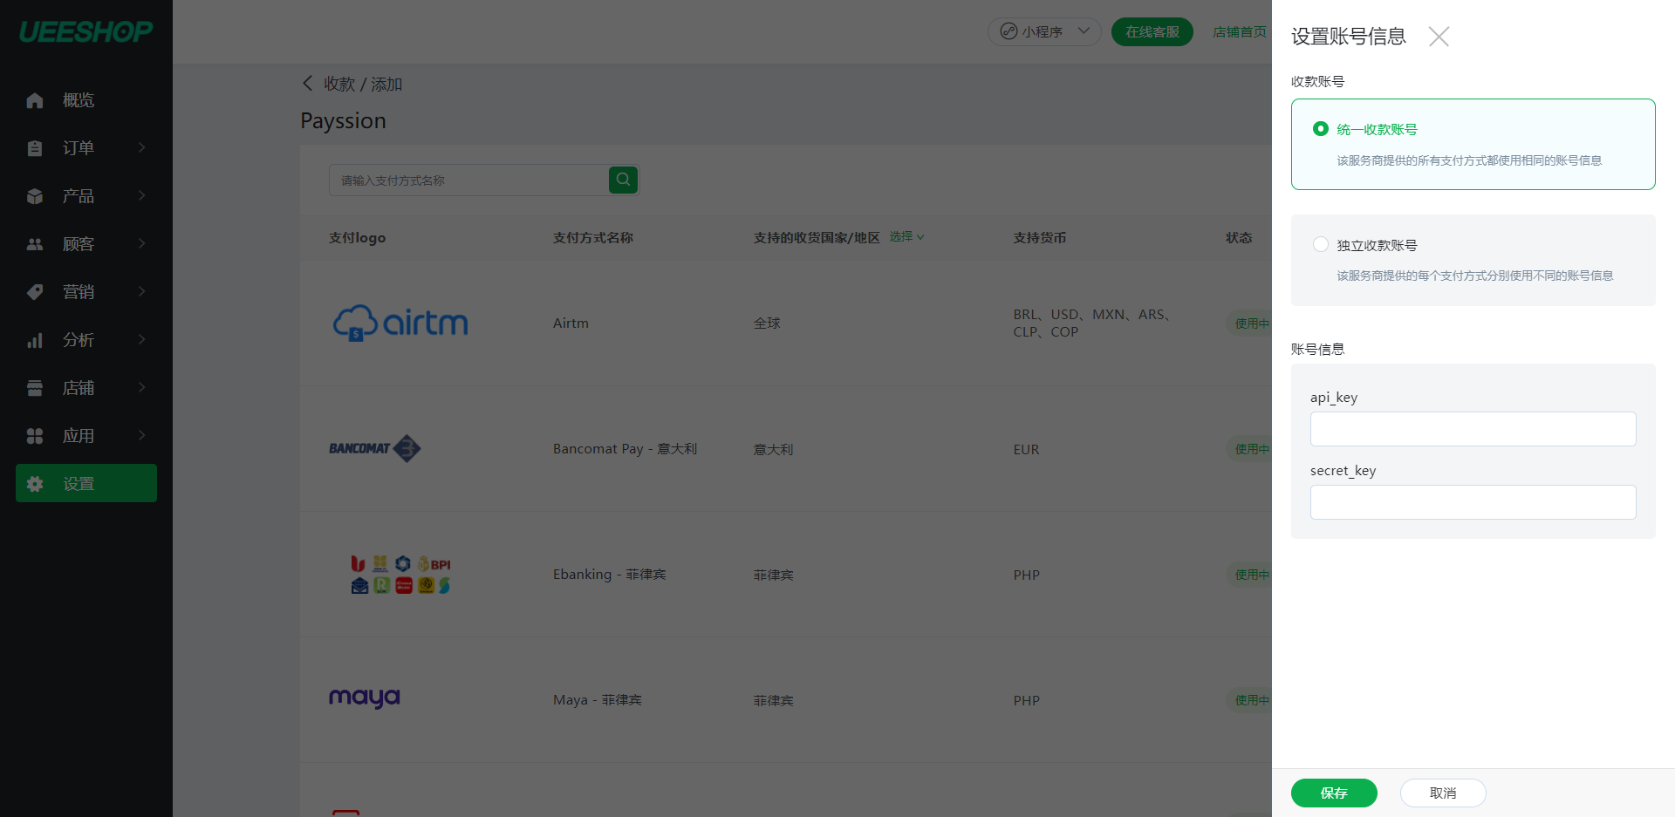Click the Bancomat Pay 使用中 status badge

(1250, 449)
